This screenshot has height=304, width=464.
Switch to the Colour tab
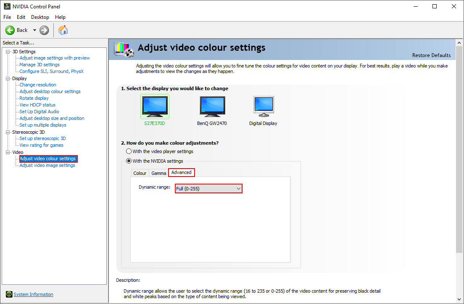(140, 173)
